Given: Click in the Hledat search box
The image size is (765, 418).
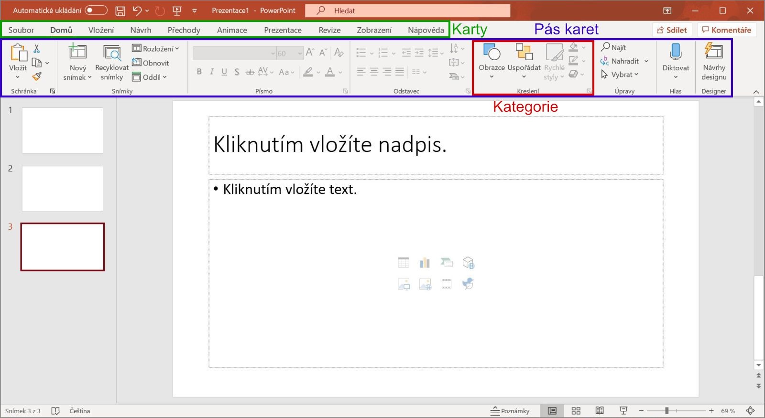Looking at the screenshot, I should [x=407, y=11].
